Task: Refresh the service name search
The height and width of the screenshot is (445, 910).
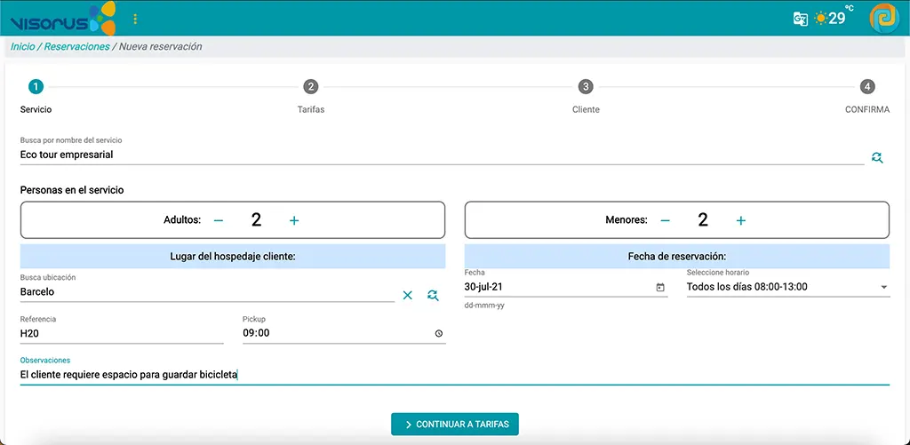Action: click(877, 157)
